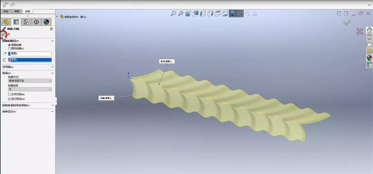This screenshot has height=174, width=373.
Task: Open the ConfigurationManager tab
Action: (x=26, y=22)
